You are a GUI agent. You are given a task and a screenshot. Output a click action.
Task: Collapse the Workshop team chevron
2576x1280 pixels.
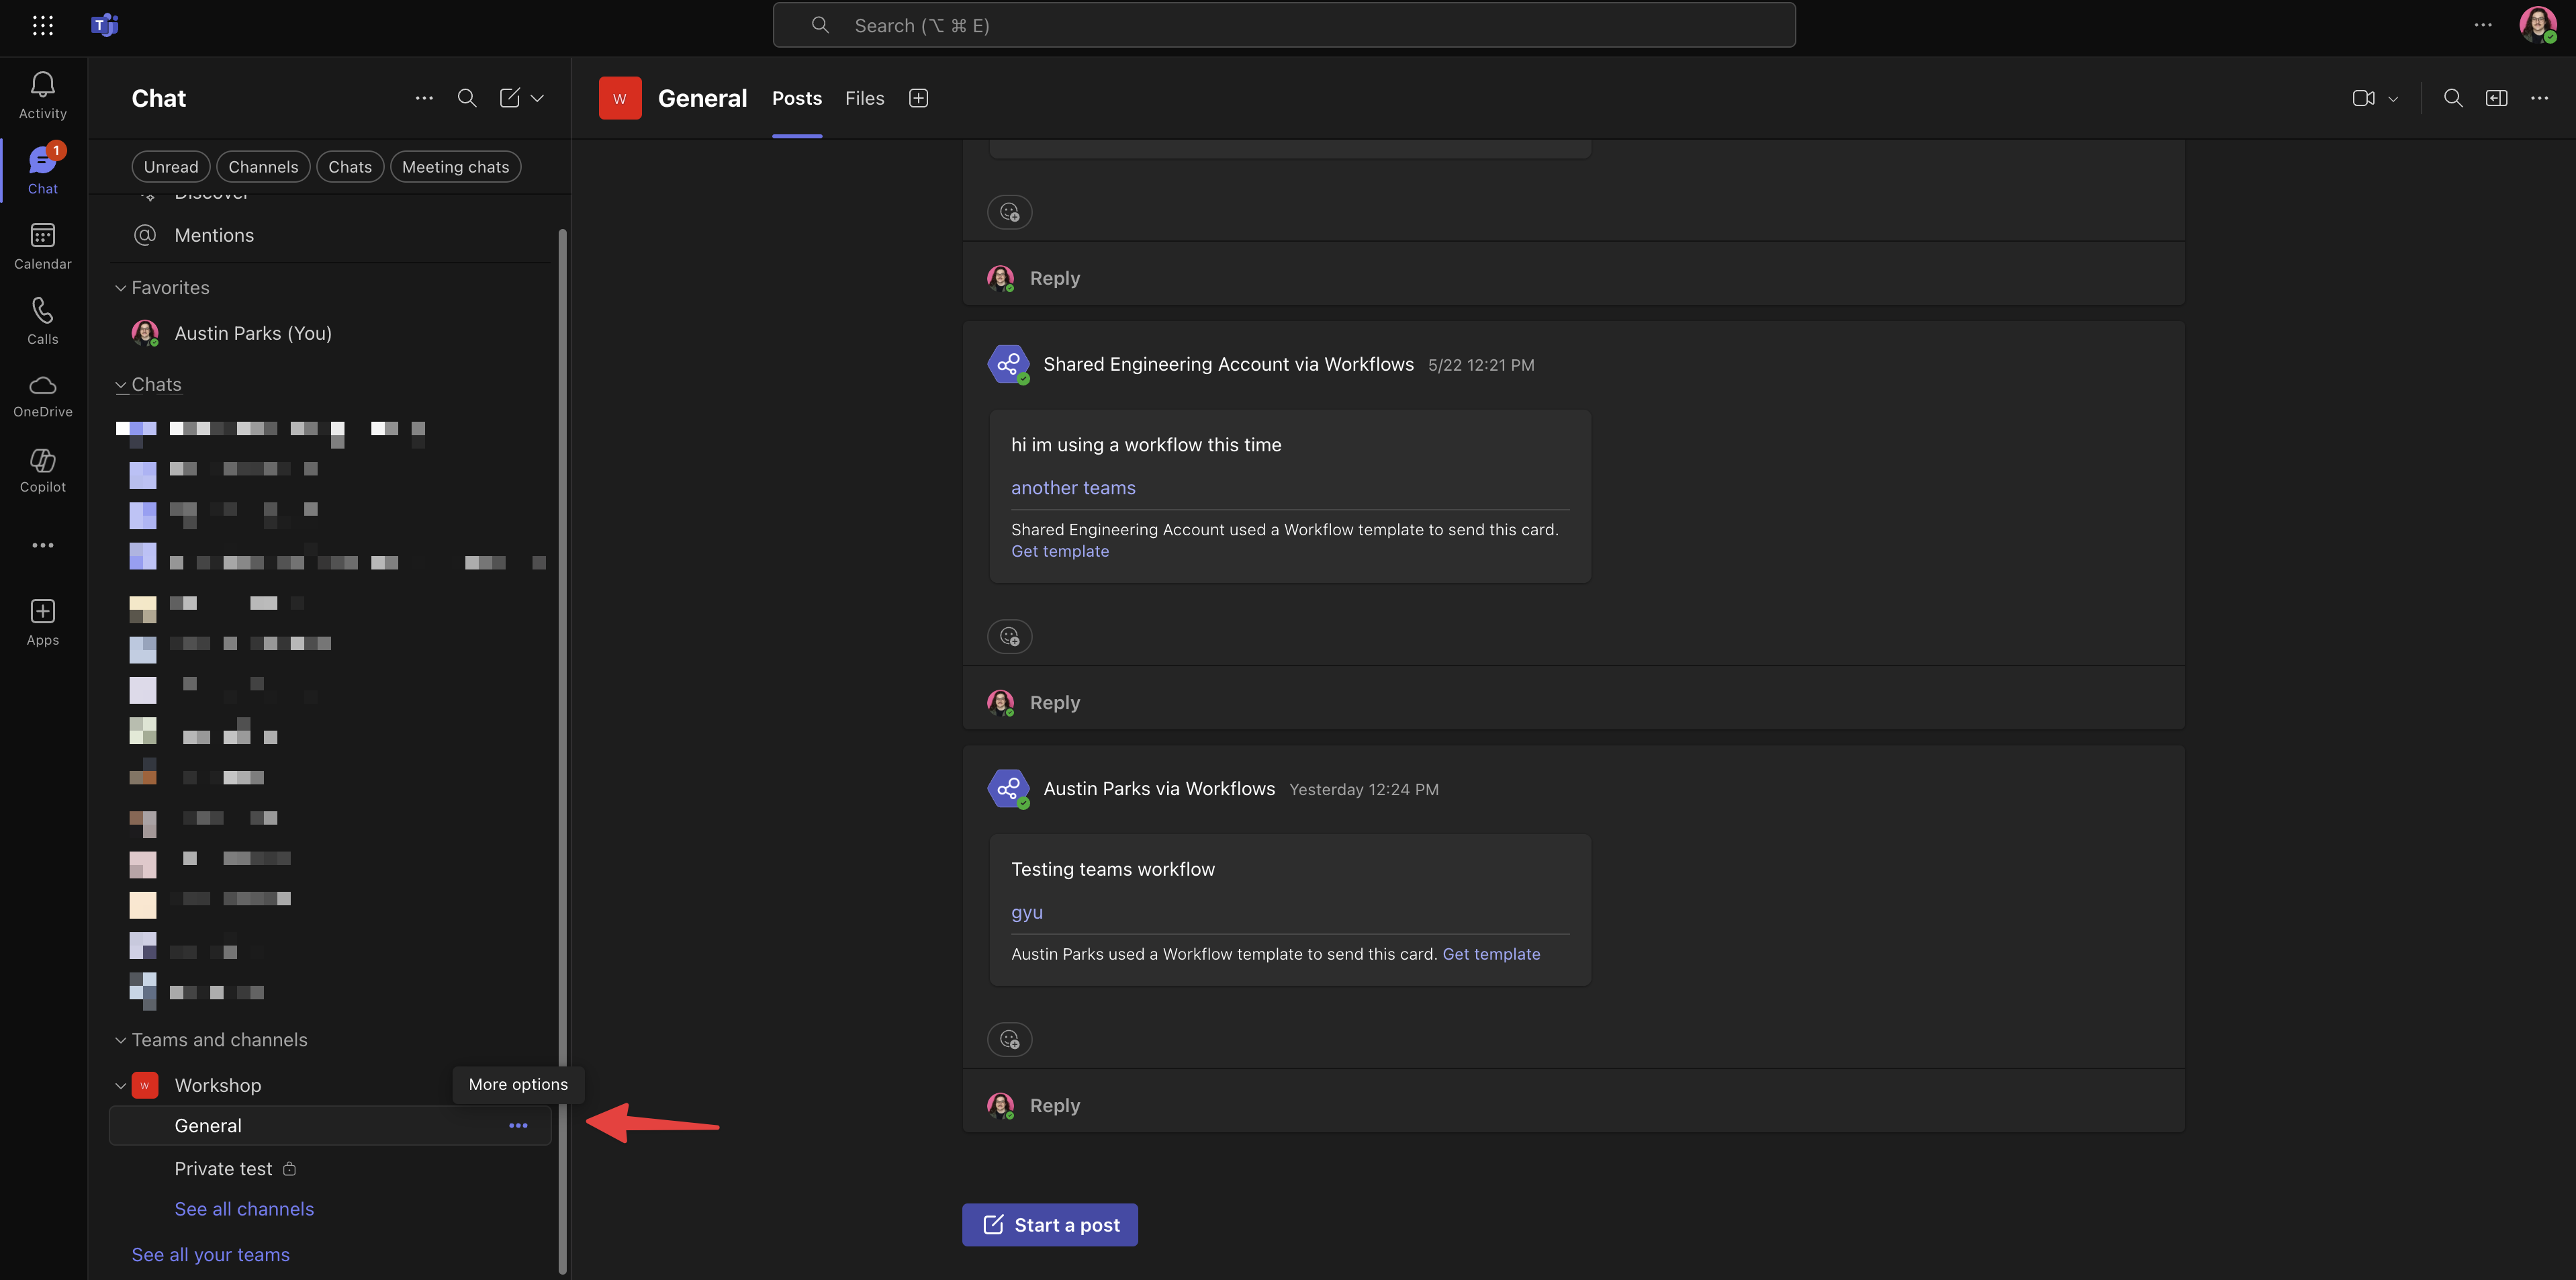point(120,1086)
